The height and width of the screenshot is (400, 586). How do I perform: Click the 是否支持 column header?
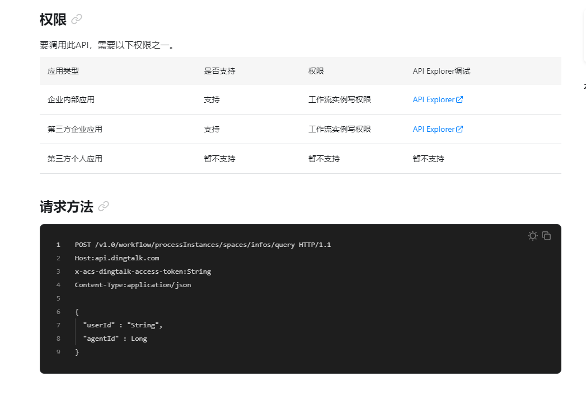219,71
